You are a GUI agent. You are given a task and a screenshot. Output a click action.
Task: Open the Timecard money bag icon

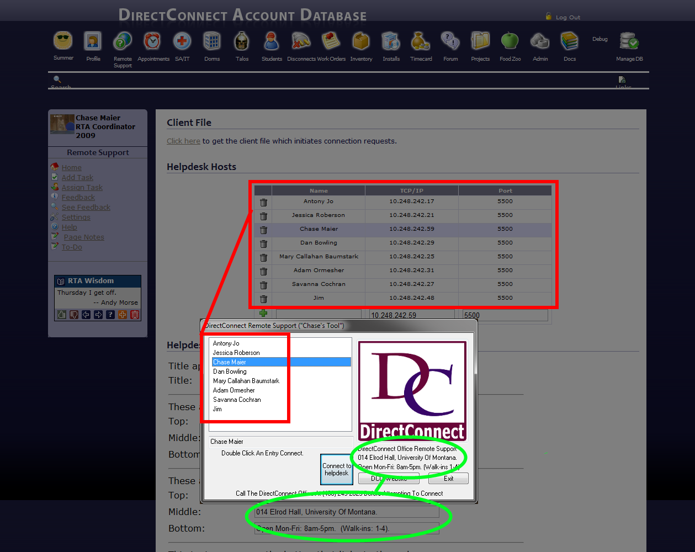click(x=421, y=41)
